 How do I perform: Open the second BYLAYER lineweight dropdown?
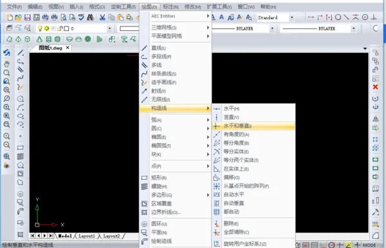353,28
